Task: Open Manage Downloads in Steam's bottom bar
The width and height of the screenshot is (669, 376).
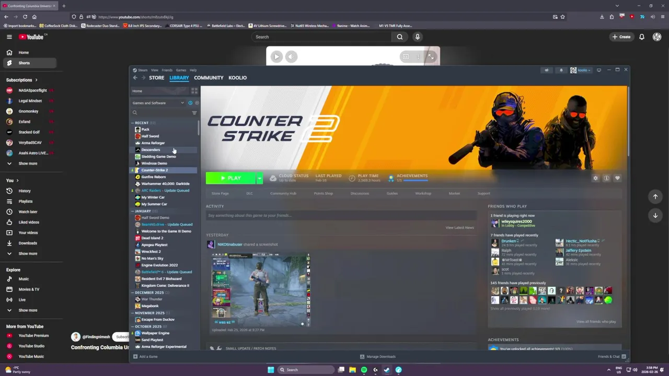Action: pos(378,357)
